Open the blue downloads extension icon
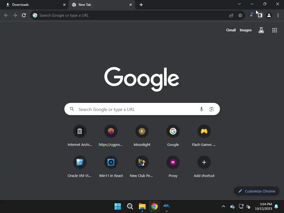This screenshot has height=213, width=284. (x=251, y=15)
